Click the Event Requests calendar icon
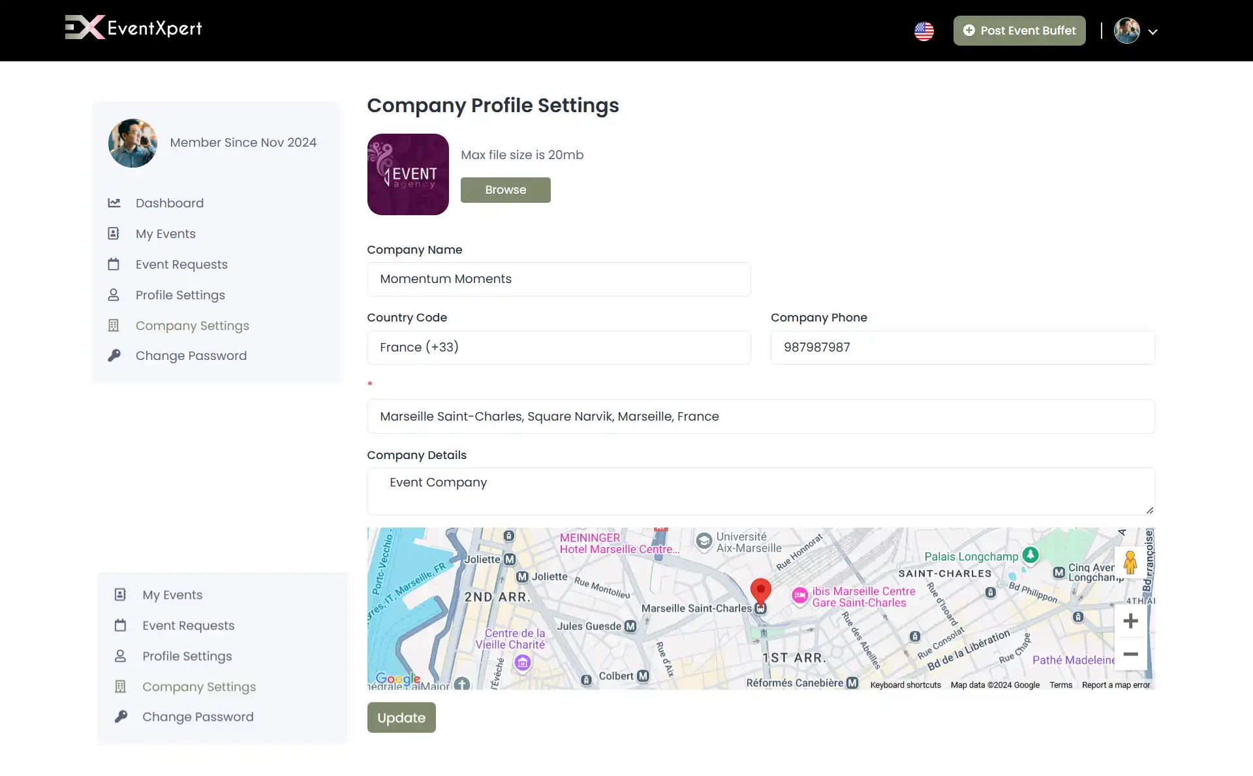Image resolution: width=1253 pixels, height=776 pixels. coord(114,264)
